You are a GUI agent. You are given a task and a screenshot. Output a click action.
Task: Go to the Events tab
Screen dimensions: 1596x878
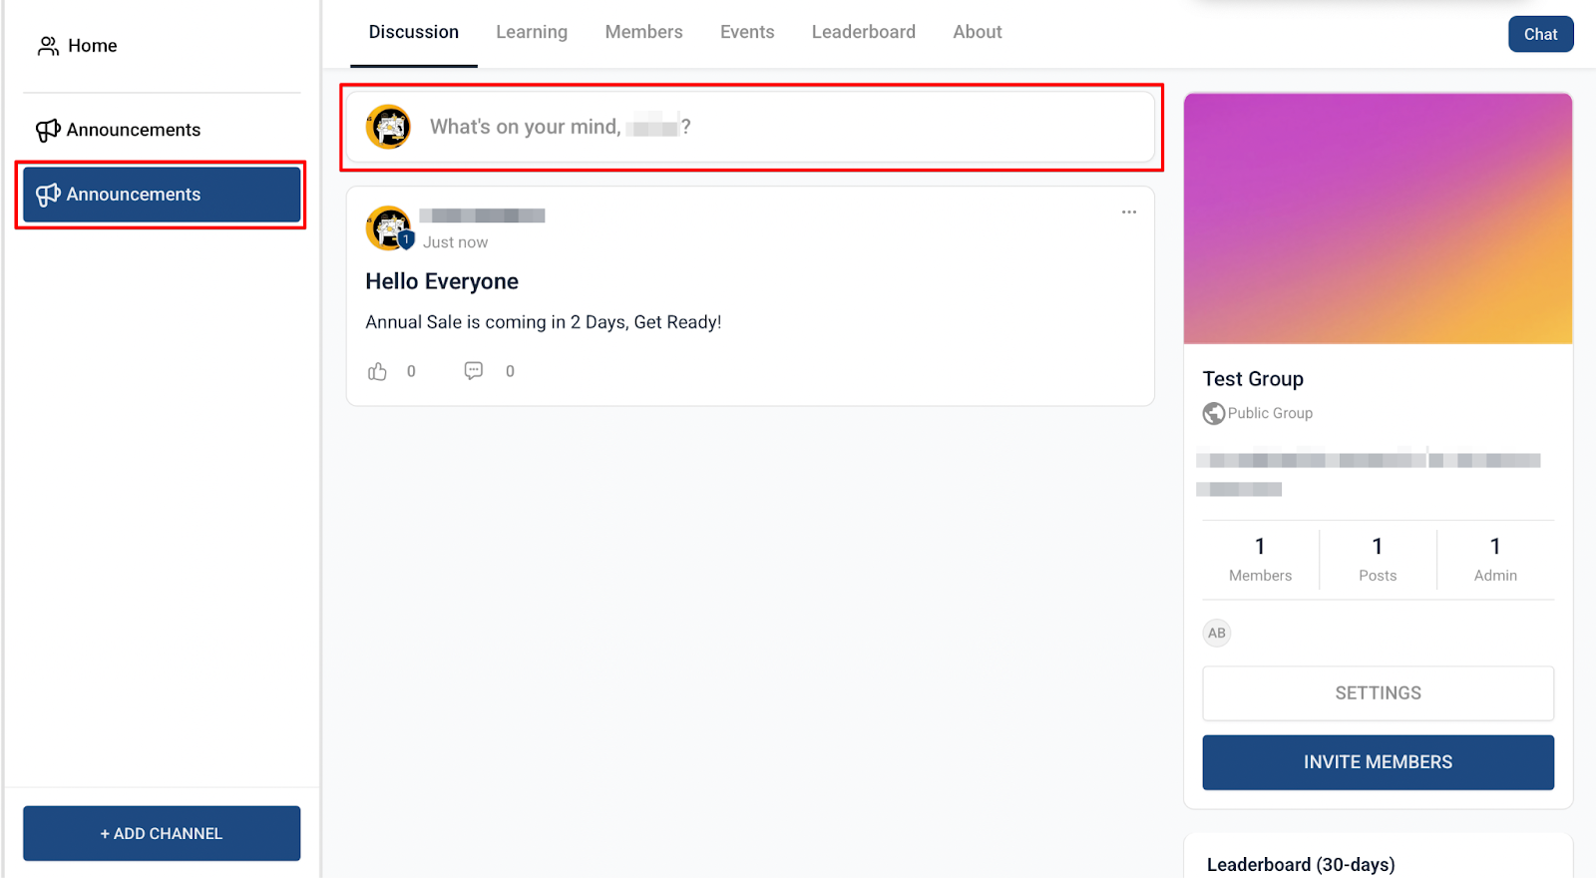pos(747,32)
